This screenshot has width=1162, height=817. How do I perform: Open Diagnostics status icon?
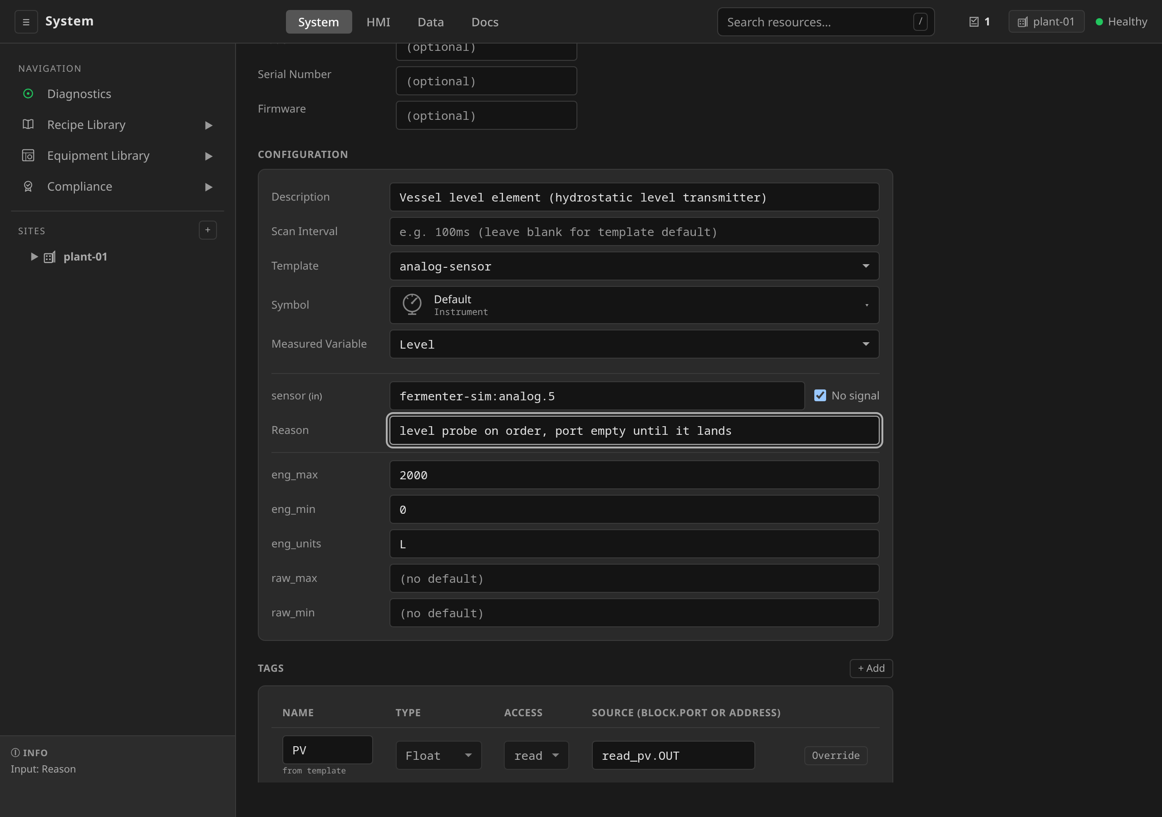[28, 94]
